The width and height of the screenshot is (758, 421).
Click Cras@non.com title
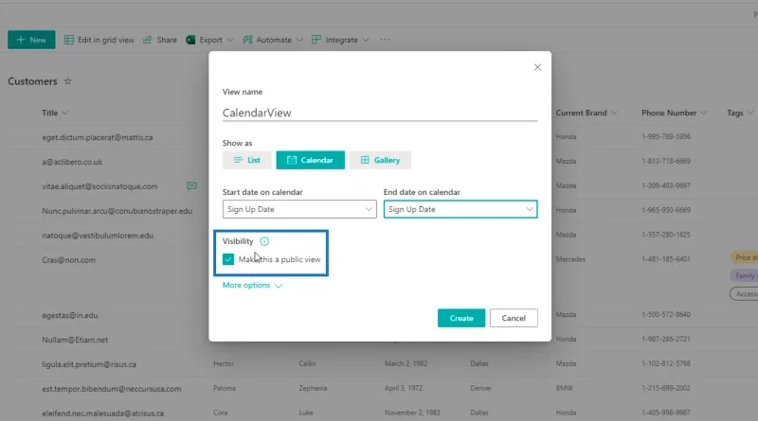(x=68, y=260)
